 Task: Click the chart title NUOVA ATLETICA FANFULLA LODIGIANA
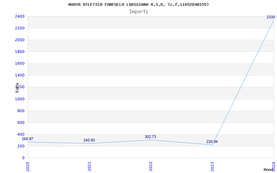[138, 4]
